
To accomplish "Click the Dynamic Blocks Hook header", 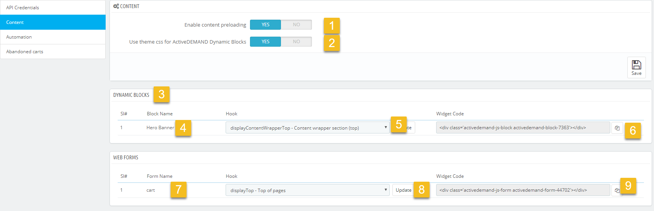I will [x=232, y=114].
